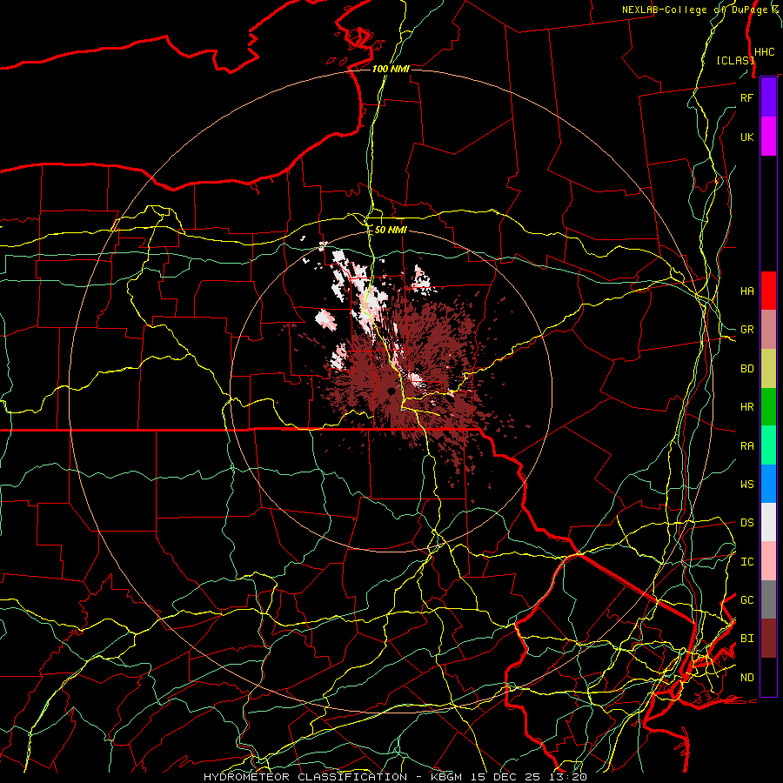
Task: Click the '[CLAS]' units label
Action: 734,60
